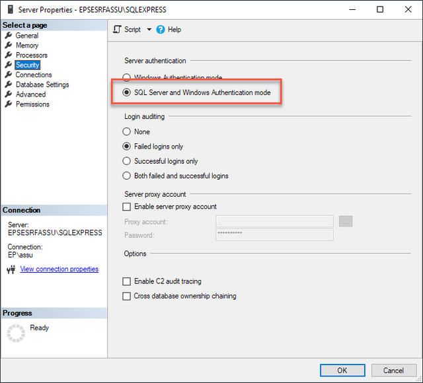Click the connection properties plug icon
This screenshot has width=423, height=383.
click(11, 269)
